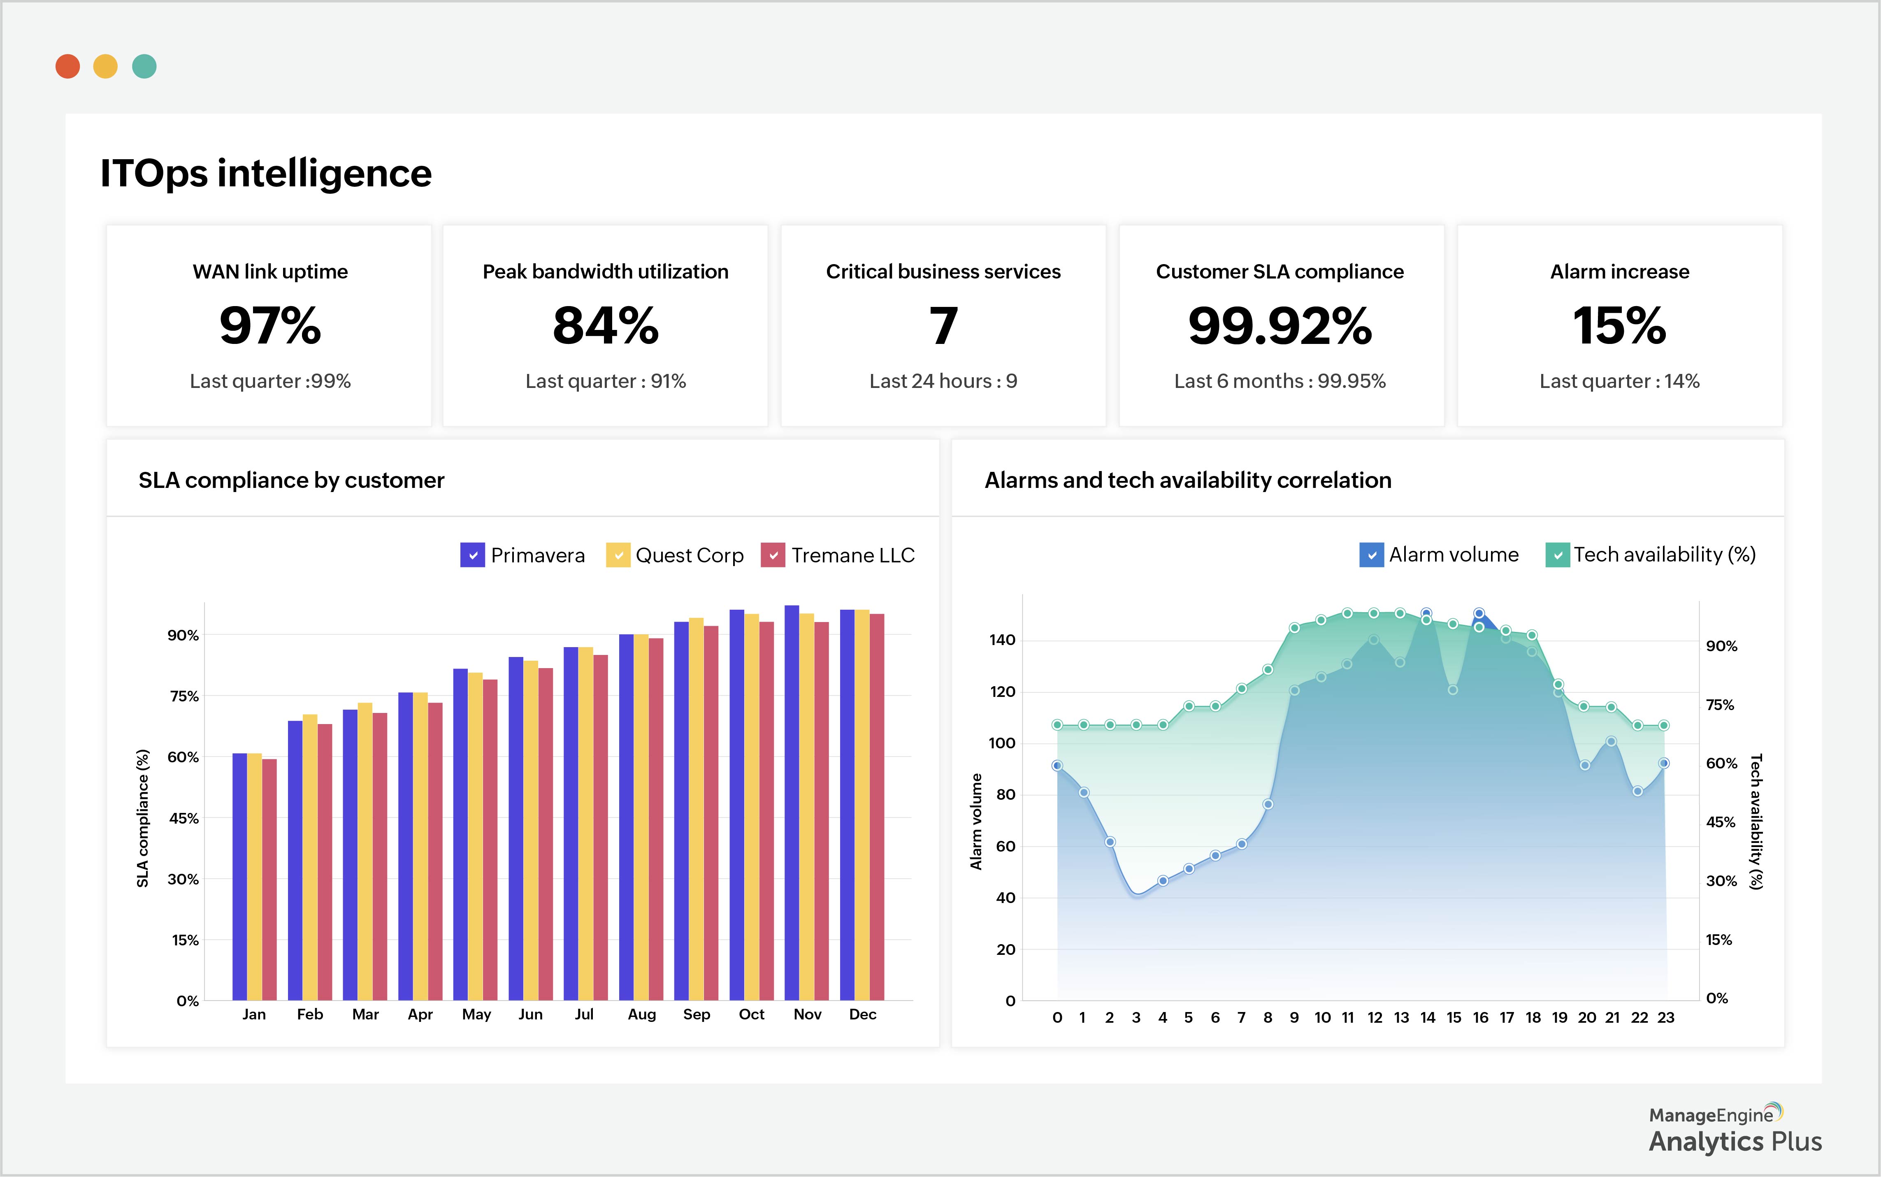Screen dimensions: 1881x1177
Task: Click the green window control dot
Action: tap(145, 67)
